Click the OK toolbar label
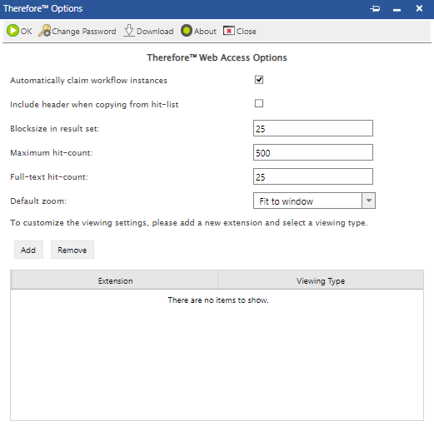 click(26, 32)
